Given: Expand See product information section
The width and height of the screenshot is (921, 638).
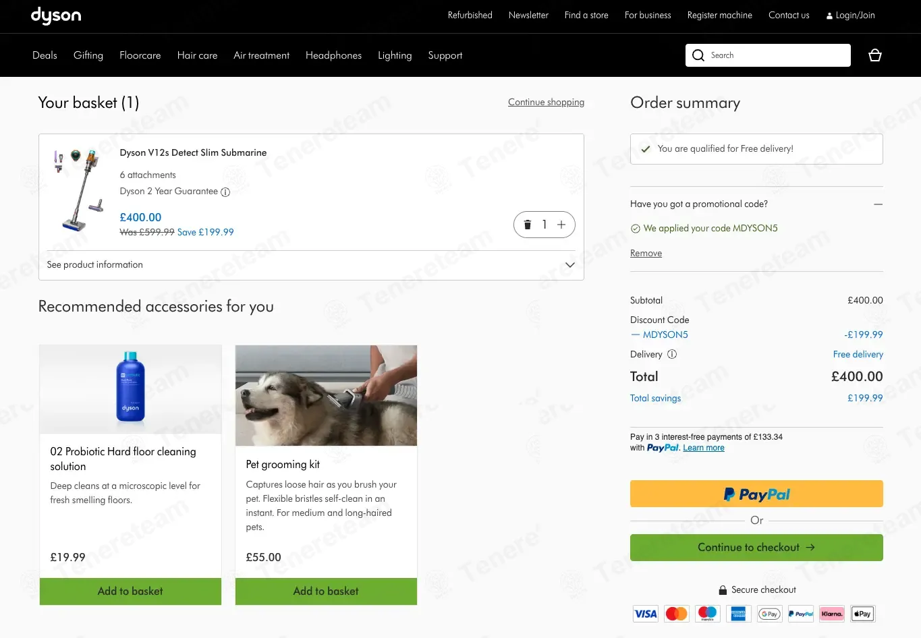Looking at the screenshot, I should [311, 265].
